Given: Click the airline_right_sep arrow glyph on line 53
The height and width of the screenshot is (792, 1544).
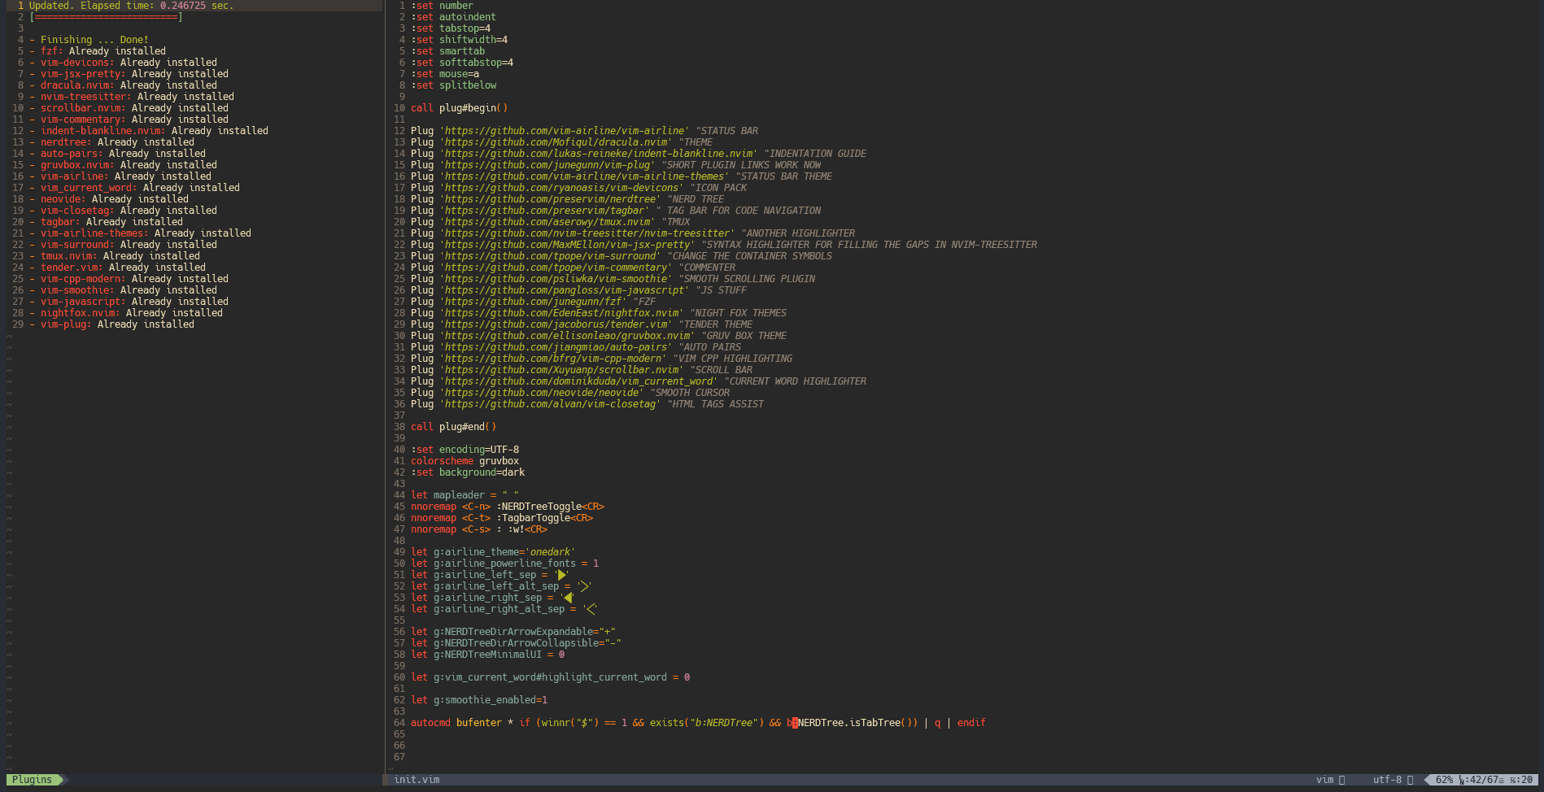Looking at the screenshot, I should point(569,597).
